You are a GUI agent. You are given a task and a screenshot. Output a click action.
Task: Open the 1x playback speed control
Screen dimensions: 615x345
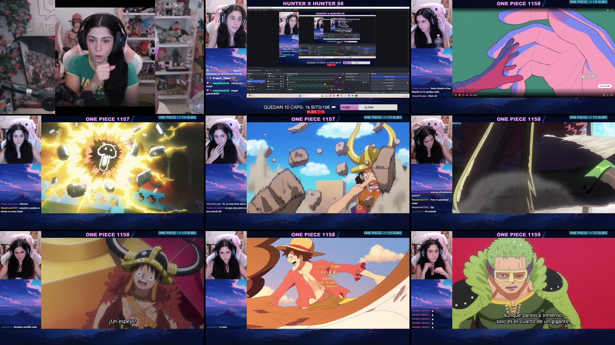click(x=608, y=95)
